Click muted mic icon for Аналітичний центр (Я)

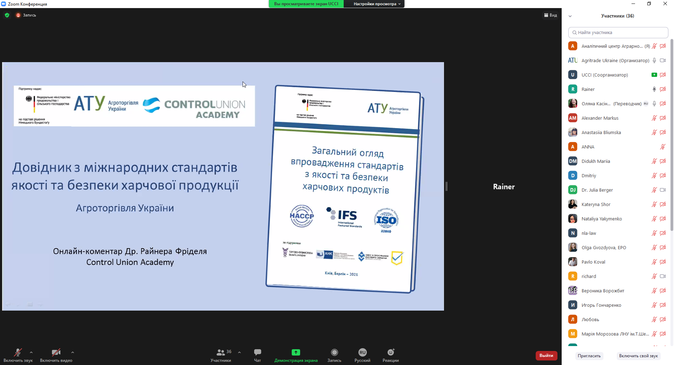click(654, 46)
